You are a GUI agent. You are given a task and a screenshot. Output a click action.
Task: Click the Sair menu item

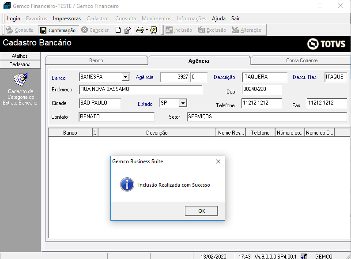[x=235, y=19]
